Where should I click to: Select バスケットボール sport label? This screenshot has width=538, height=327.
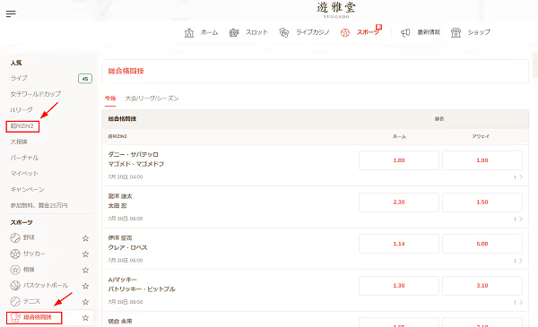click(46, 286)
